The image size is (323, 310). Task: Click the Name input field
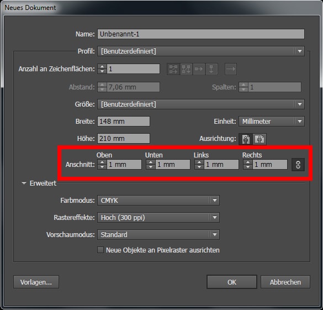pos(201,34)
